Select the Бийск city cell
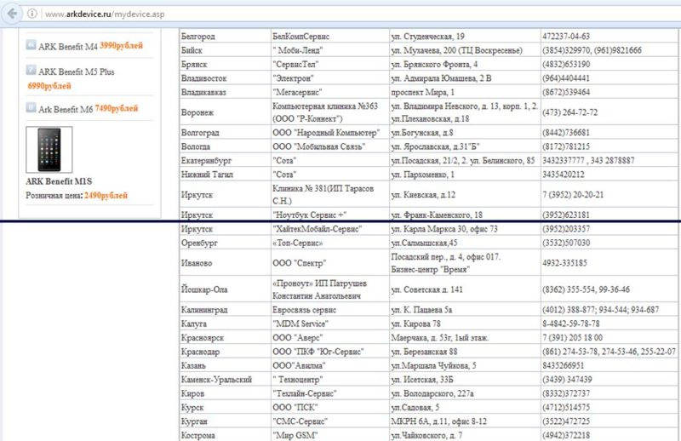Screen dimensions: 681x441 (x=225, y=50)
